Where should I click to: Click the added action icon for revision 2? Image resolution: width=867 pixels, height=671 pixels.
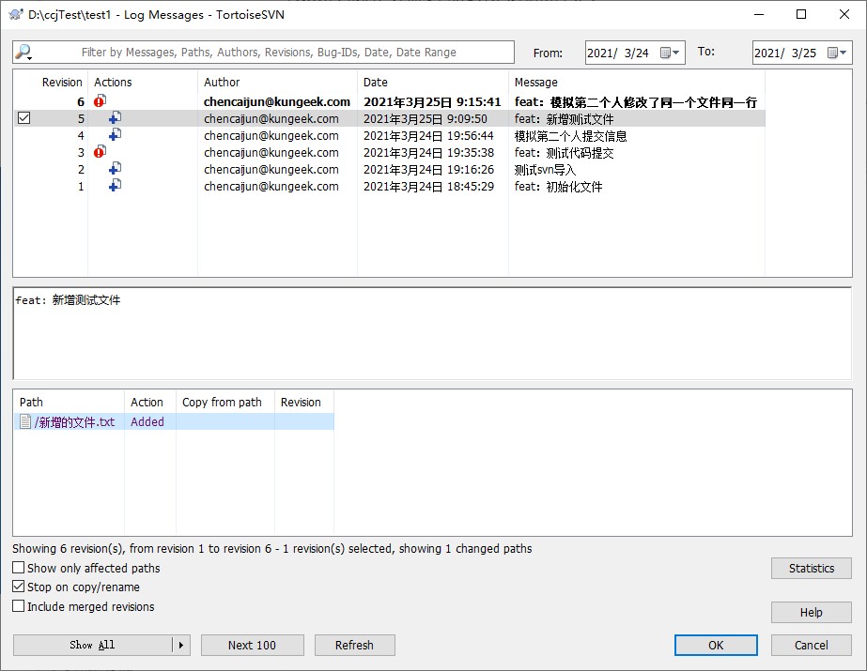click(115, 169)
